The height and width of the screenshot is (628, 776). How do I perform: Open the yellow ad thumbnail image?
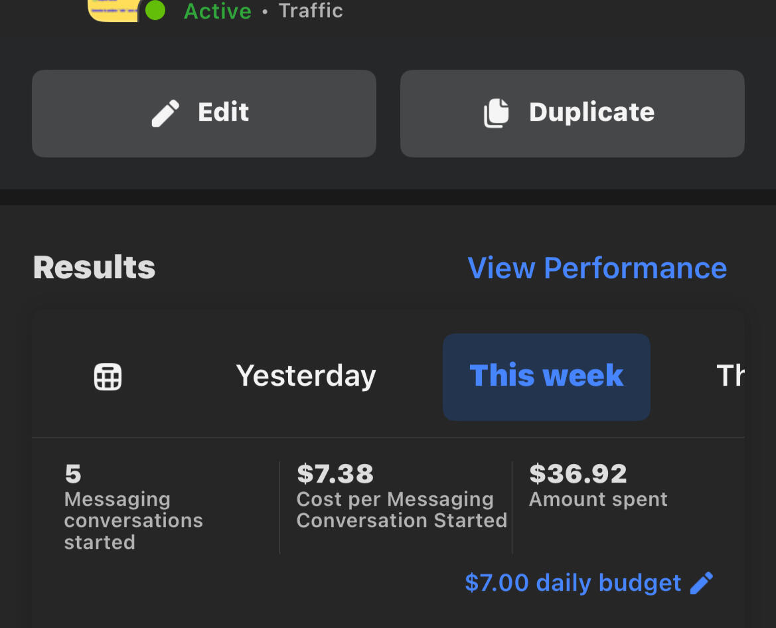tap(113, 9)
